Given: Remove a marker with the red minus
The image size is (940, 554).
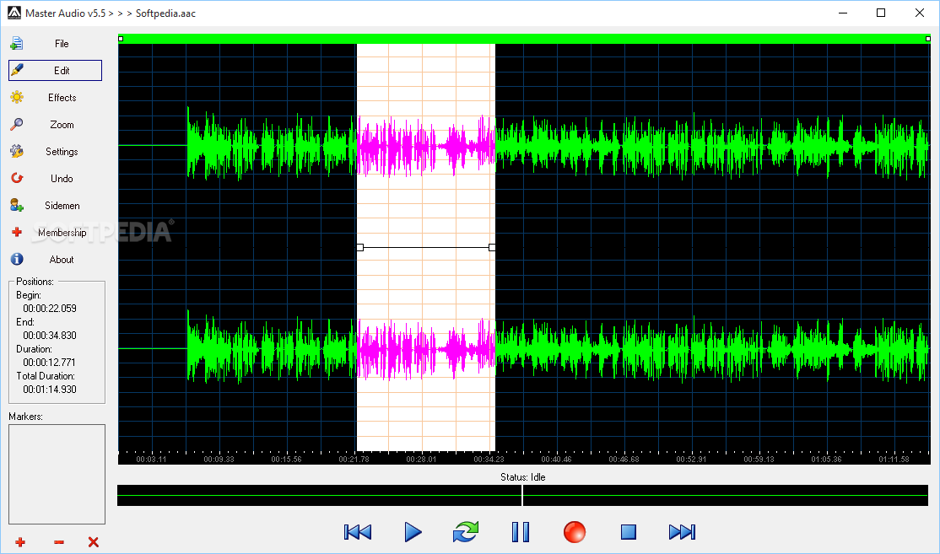Looking at the screenshot, I should coord(59,542).
